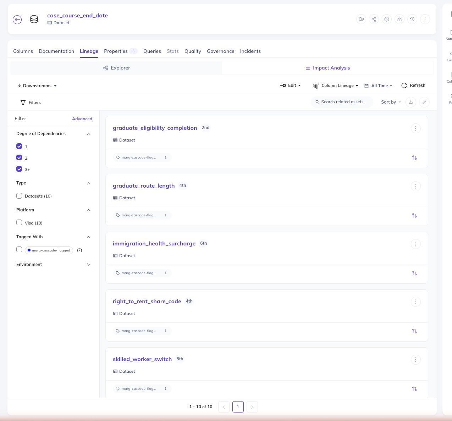The height and width of the screenshot is (421, 452).
Task: Collapse the Platform filter section
Action: [x=89, y=210]
